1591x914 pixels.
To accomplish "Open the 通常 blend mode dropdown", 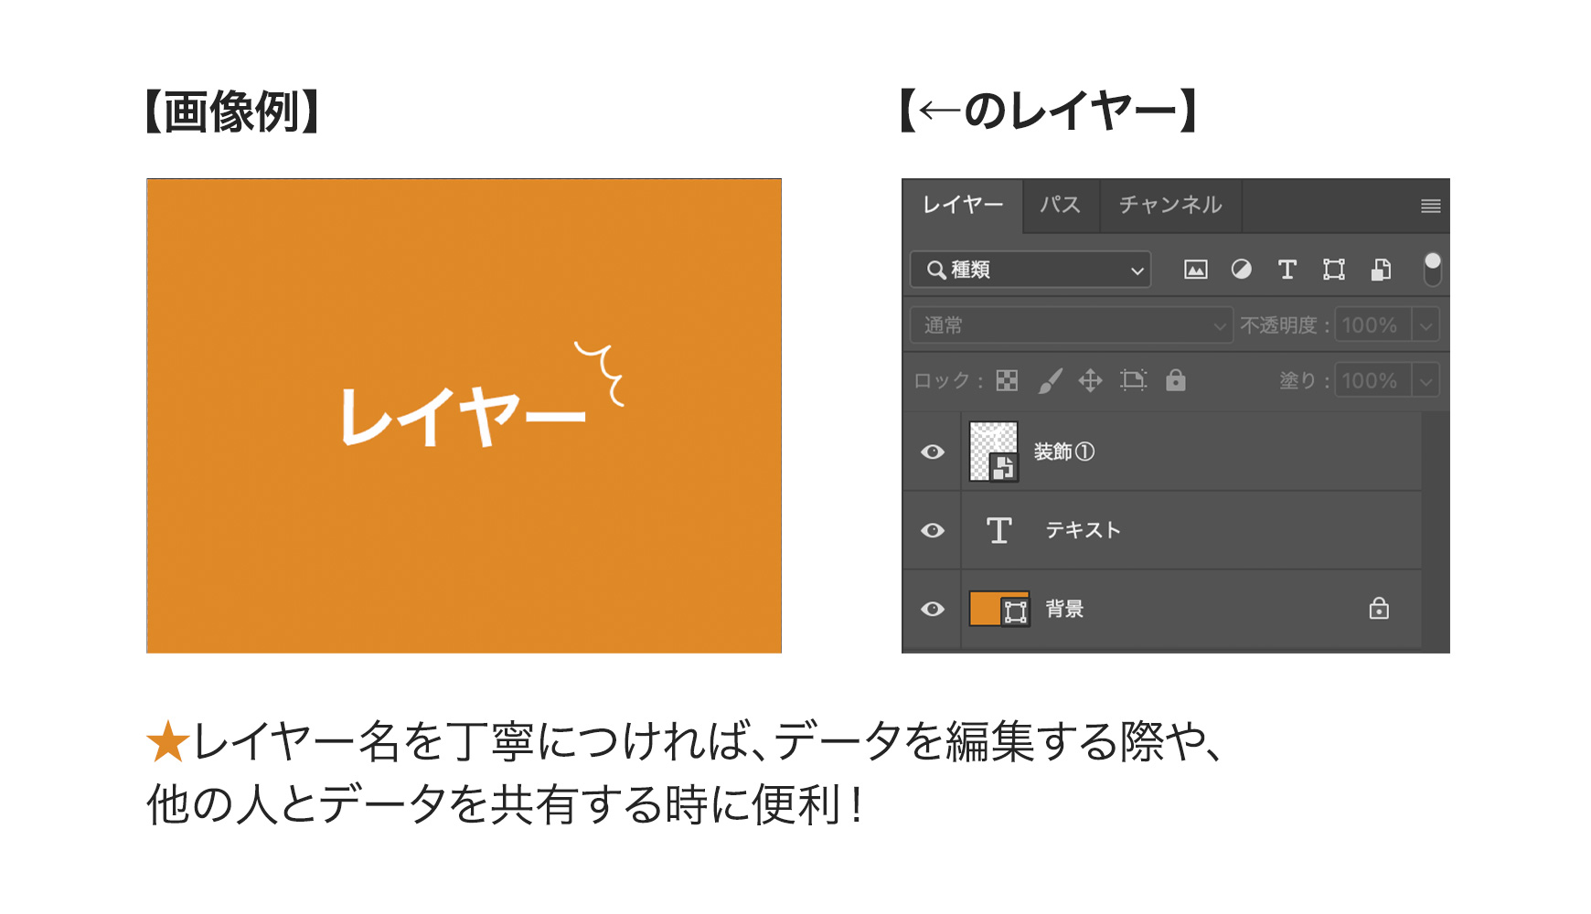I will [1072, 325].
